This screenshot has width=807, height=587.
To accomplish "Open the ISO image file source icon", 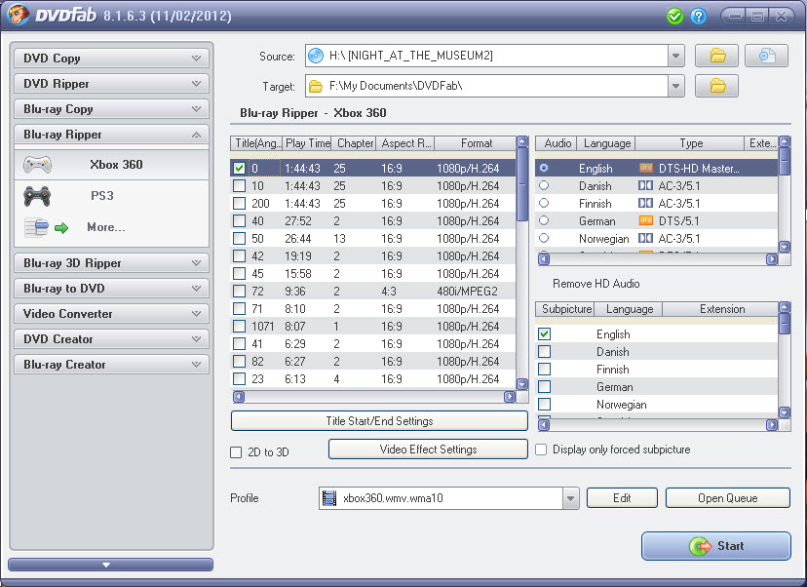I will (x=766, y=56).
